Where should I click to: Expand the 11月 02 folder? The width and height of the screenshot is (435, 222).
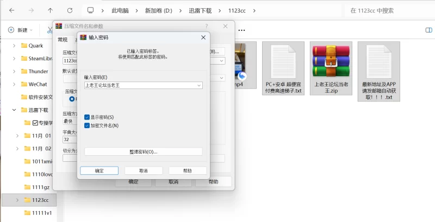coord(17,149)
